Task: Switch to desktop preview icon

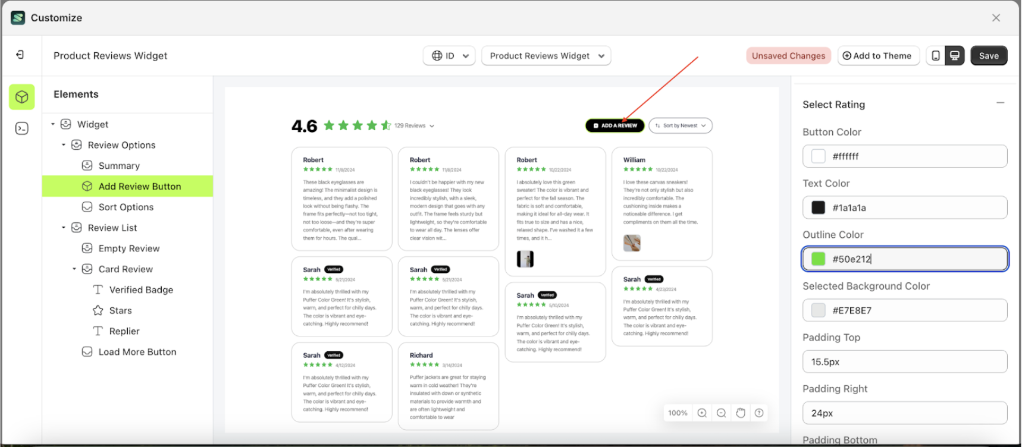Action: click(955, 56)
